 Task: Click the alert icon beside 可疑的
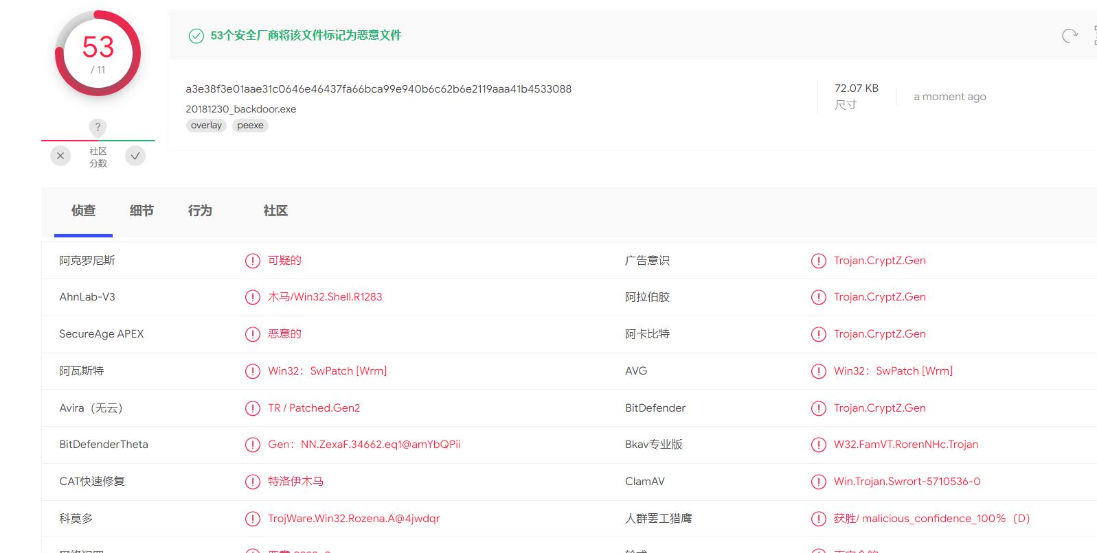point(253,261)
